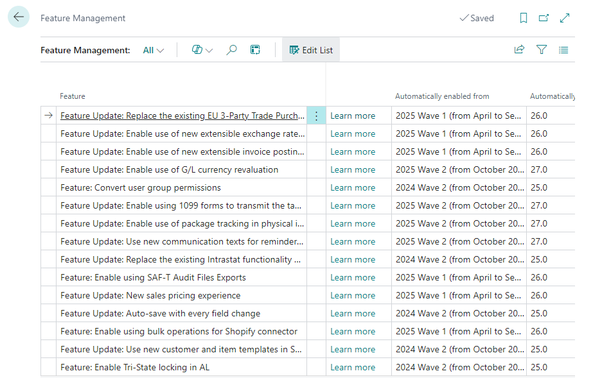602x378 pixels.
Task: Open the Copilot dropdown in the toolbar
Action: tap(202, 50)
